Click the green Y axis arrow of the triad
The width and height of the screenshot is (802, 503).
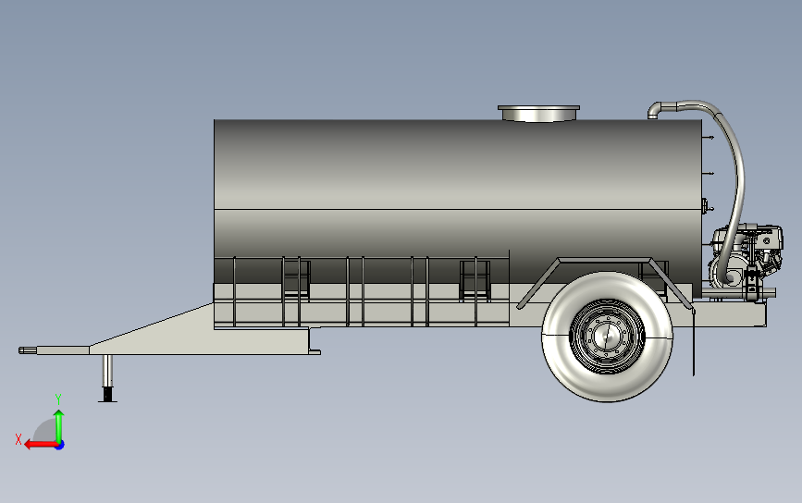[59, 425]
